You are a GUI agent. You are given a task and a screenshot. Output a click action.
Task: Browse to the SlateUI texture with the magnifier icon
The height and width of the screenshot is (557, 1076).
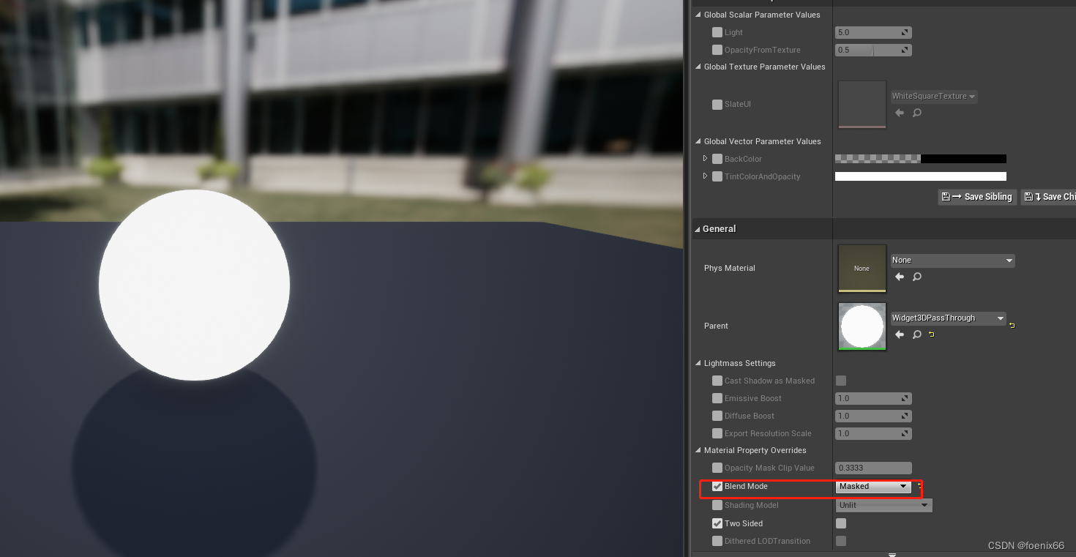point(916,113)
